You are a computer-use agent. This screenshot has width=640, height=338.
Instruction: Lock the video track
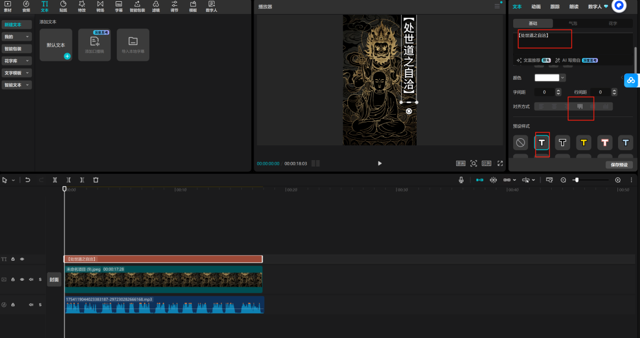point(13,279)
